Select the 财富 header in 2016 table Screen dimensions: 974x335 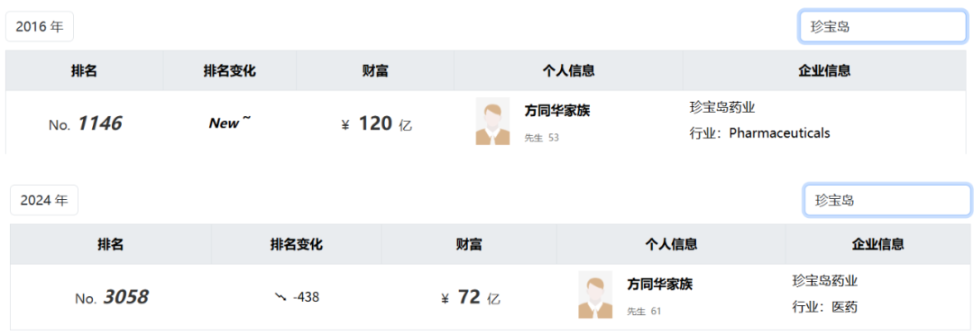coord(375,71)
